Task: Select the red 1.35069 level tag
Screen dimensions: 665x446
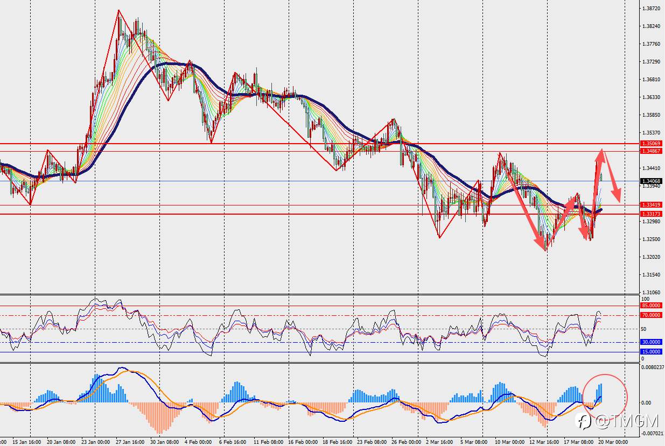Action: click(x=651, y=144)
